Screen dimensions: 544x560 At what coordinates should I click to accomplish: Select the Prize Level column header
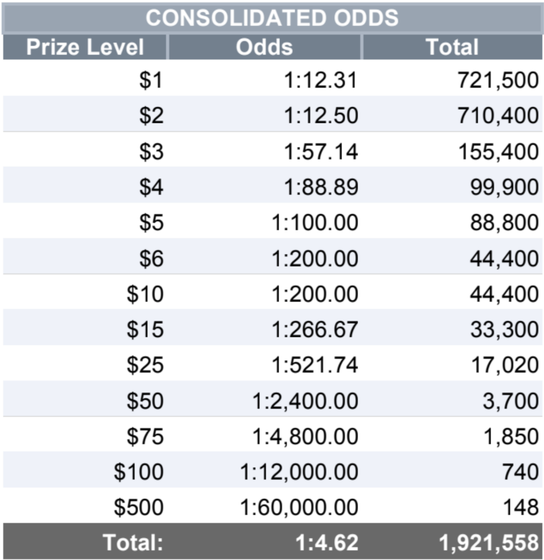85,47
